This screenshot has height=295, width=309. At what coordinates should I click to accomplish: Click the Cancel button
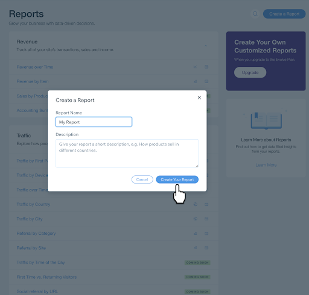click(x=142, y=179)
